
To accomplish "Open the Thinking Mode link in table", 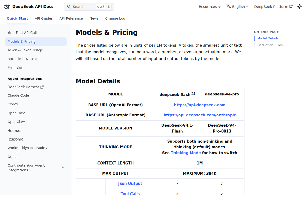I will [x=186, y=153].
